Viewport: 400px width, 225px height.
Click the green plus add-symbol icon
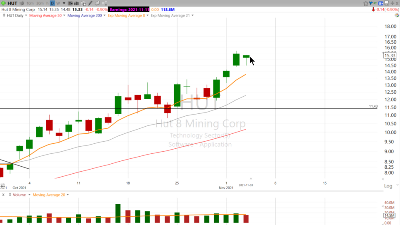[3, 3]
